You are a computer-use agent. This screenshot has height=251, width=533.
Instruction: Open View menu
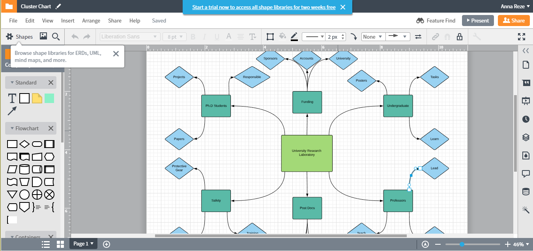[48, 21]
